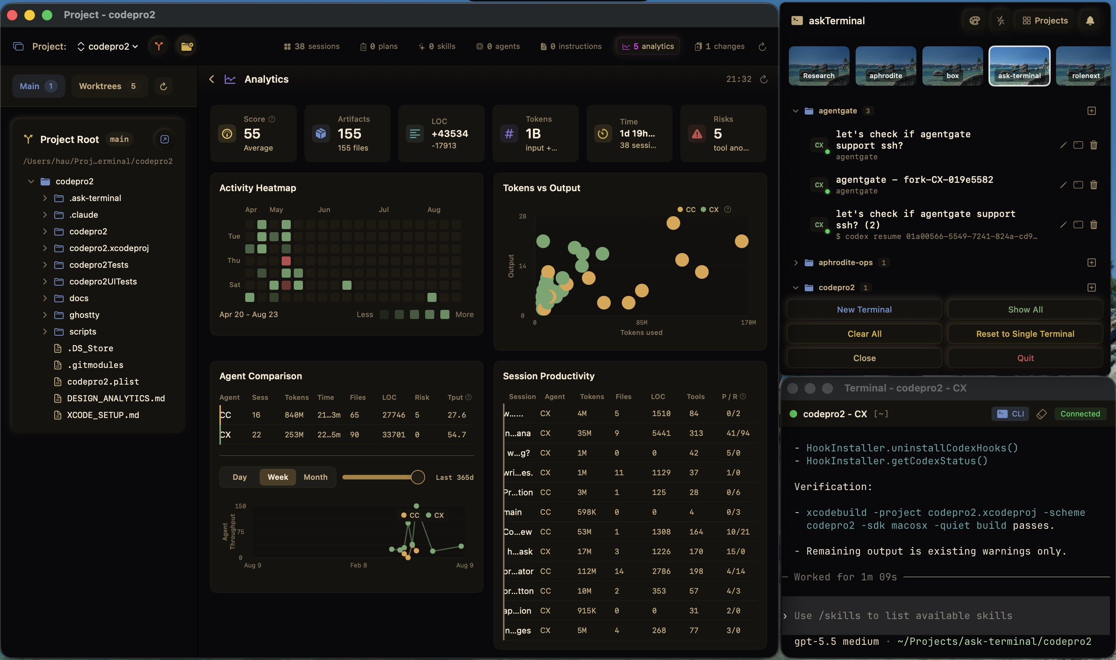Select the Research project thumbnail
This screenshot has height=660, width=1116.
click(x=819, y=66)
